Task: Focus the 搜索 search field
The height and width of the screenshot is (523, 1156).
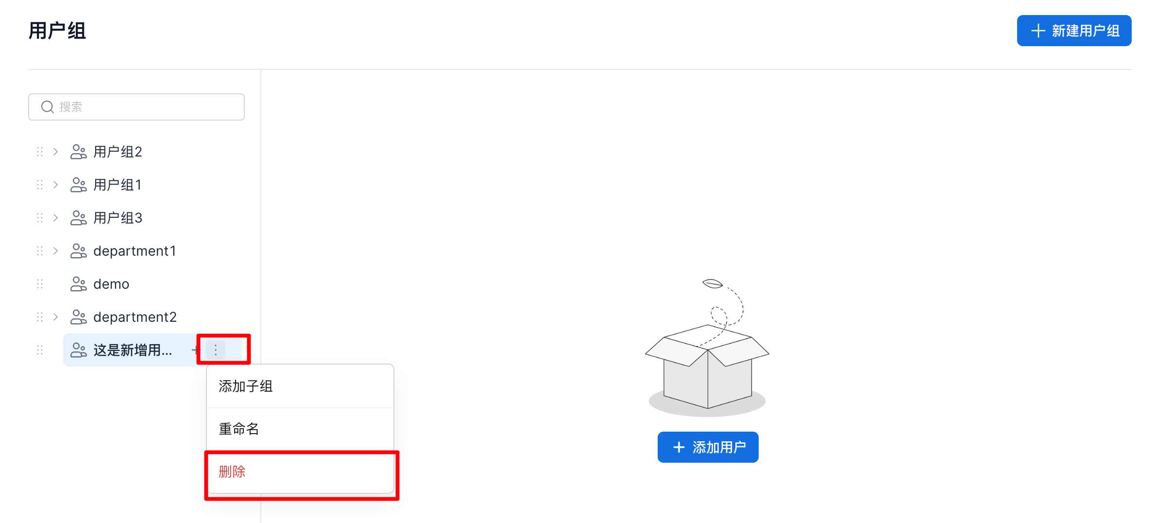Action: pos(146,107)
